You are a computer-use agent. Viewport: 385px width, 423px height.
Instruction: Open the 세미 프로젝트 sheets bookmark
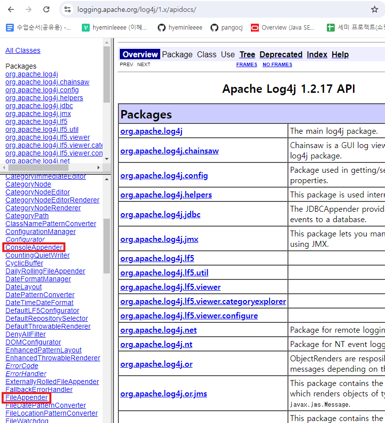click(355, 27)
